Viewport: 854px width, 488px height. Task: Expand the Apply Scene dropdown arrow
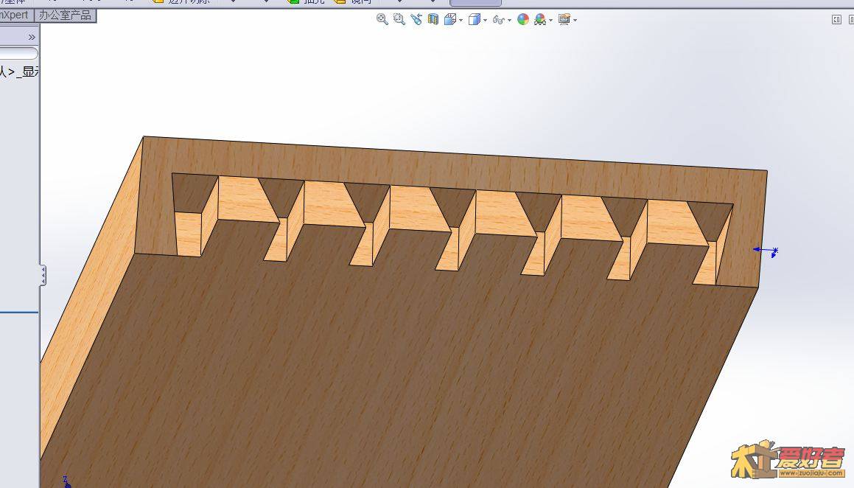[x=550, y=20]
